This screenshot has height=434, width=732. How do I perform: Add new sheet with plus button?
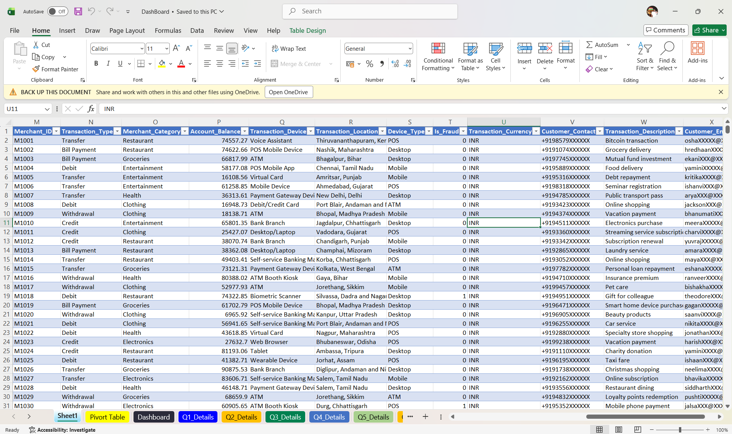425,416
